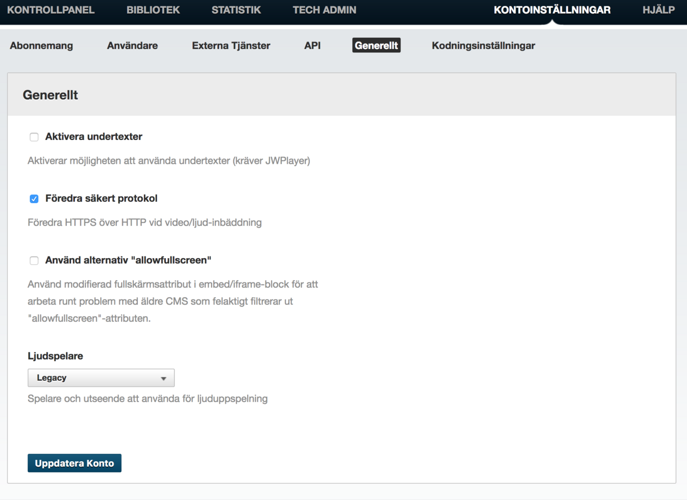Click the Aktivera undertexter label text
This screenshot has height=500, width=687.
94,137
